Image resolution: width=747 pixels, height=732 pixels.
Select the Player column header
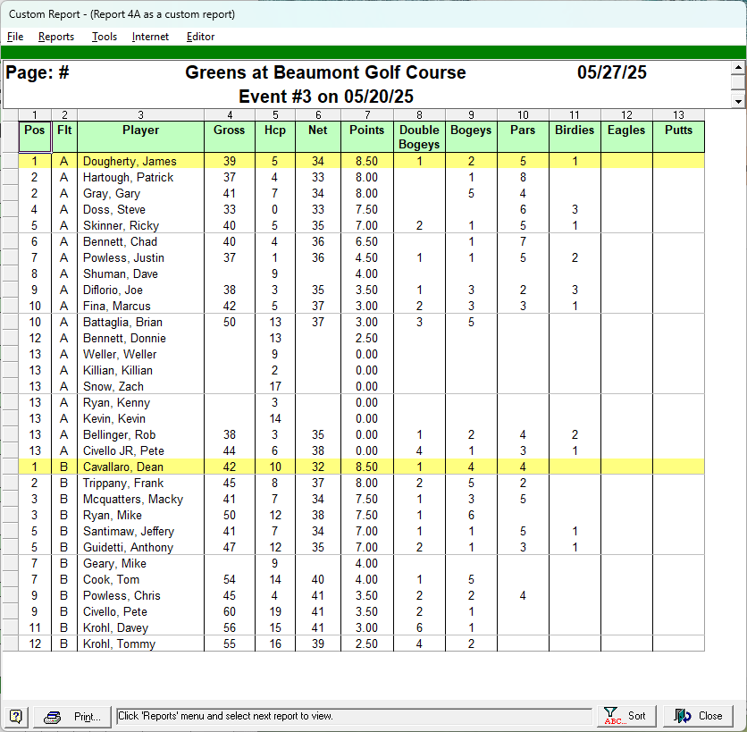point(140,130)
